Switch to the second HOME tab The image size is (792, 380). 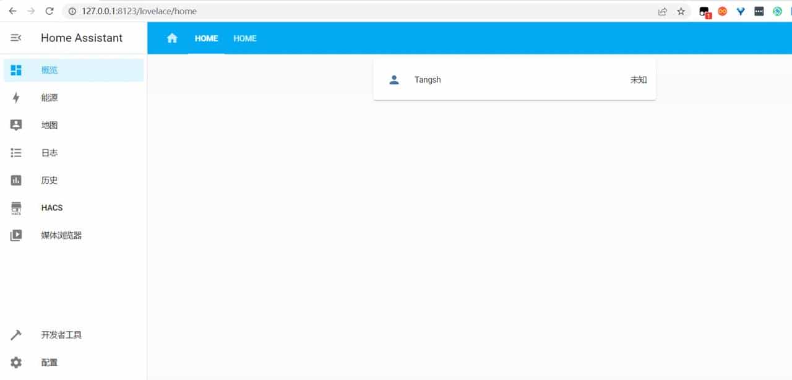[244, 38]
